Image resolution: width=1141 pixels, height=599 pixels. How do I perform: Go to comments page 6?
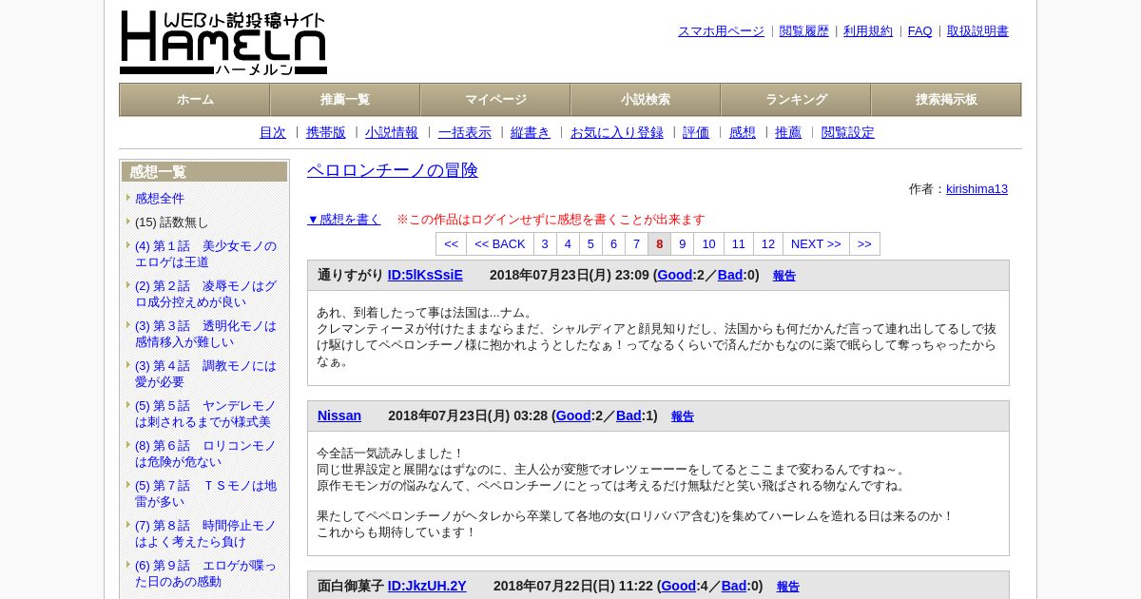click(614, 244)
